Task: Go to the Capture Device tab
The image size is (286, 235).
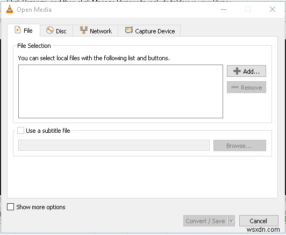Action: click(x=149, y=31)
